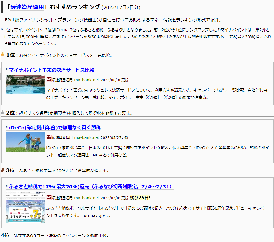
Task: Click the silver crown icon beside 2位
Action: (2, 112)
